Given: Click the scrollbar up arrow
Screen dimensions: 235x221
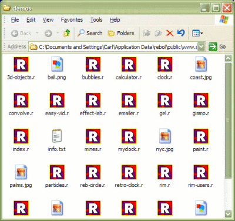Looking at the screenshot, I should click(x=229, y=58).
